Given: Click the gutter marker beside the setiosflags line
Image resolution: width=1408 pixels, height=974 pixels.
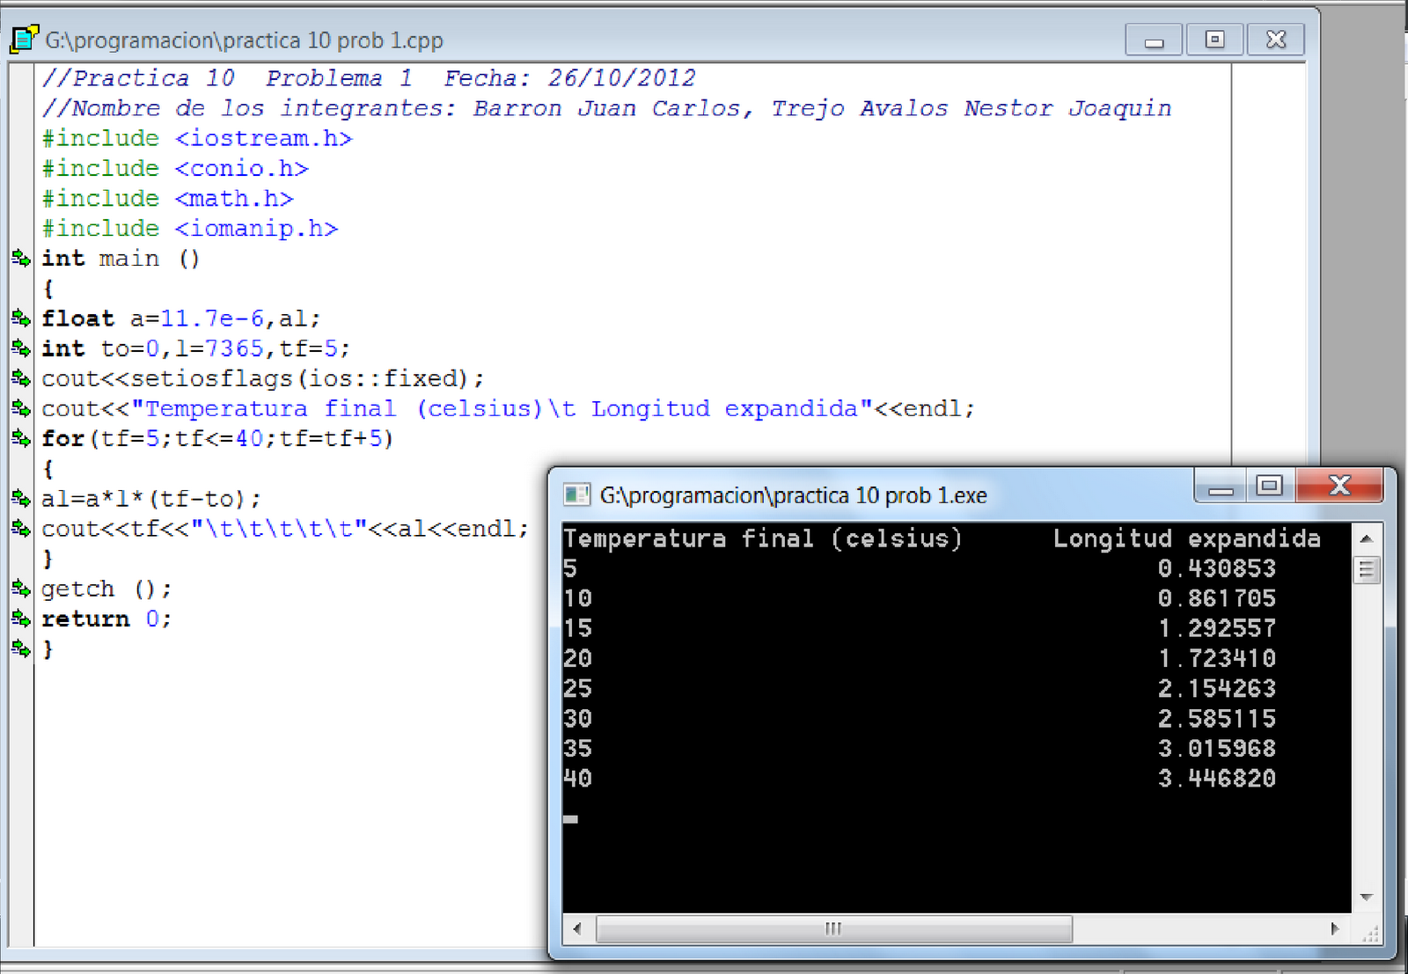Looking at the screenshot, I should (22, 377).
